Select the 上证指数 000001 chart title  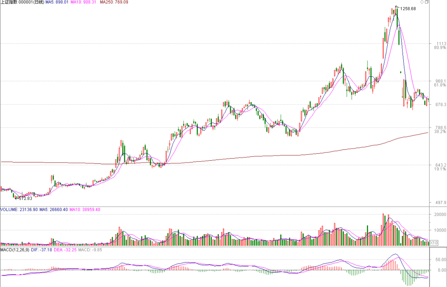click(23, 2)
